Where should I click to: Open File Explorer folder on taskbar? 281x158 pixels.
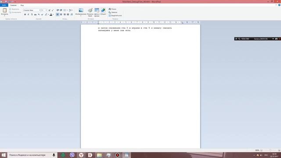point(99,155)
